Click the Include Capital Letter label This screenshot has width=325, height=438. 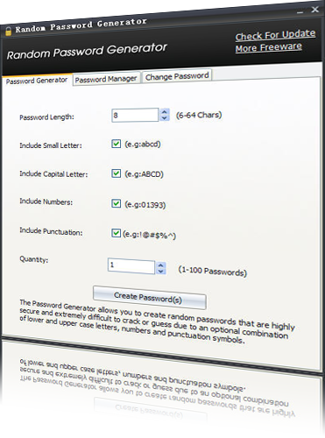53,174
